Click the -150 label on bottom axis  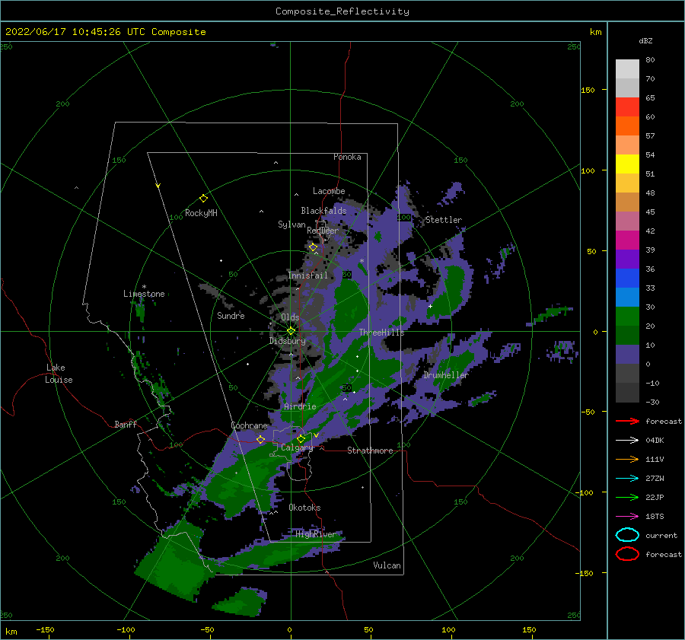tap(45, 629)
